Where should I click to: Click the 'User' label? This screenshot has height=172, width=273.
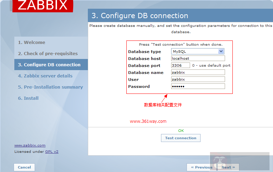pyautogui.click(x=133, y=80)
